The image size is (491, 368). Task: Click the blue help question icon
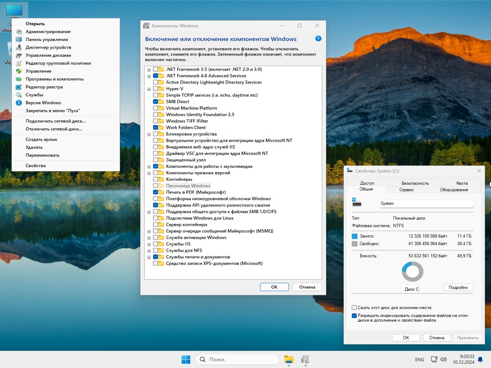[x=318, y=39]
